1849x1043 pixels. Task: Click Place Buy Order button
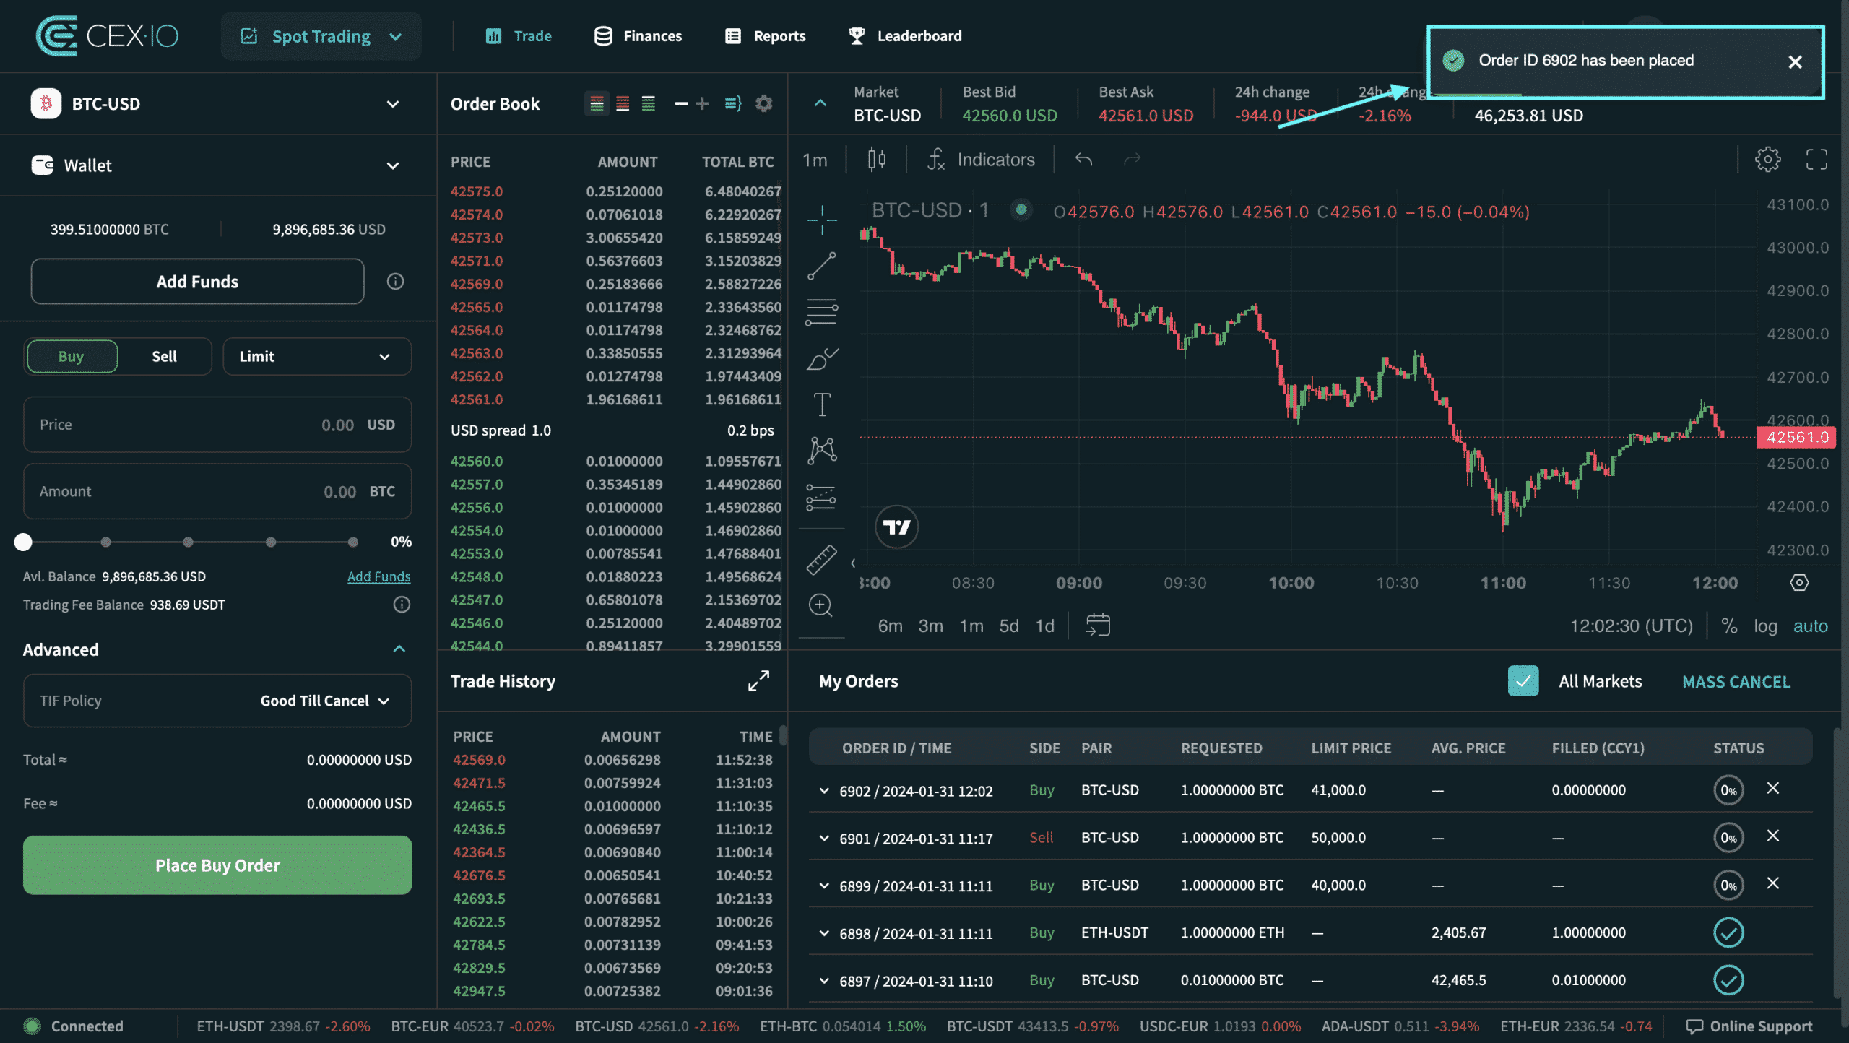[x=217, y=865]
